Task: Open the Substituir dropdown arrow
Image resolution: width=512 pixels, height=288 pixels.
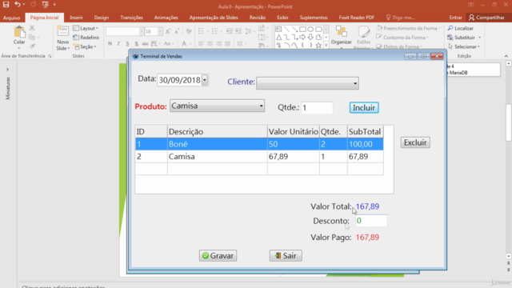Action: pos(480,38)
